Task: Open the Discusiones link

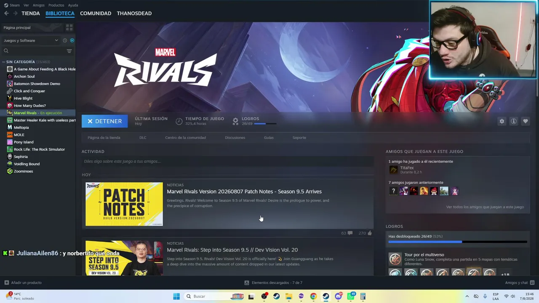Action: [x=235, y=138]
